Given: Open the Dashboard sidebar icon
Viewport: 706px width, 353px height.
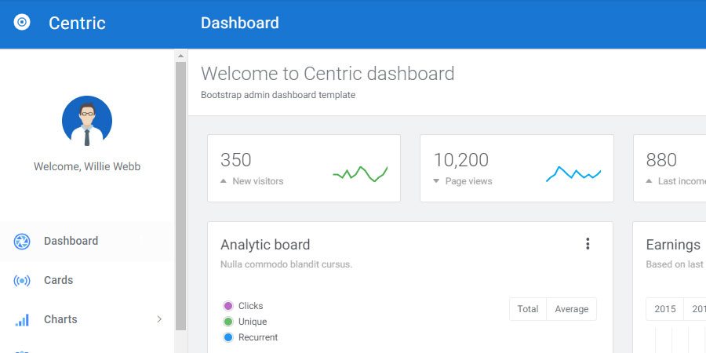Looking at the screenshot, I should [22, 242].
